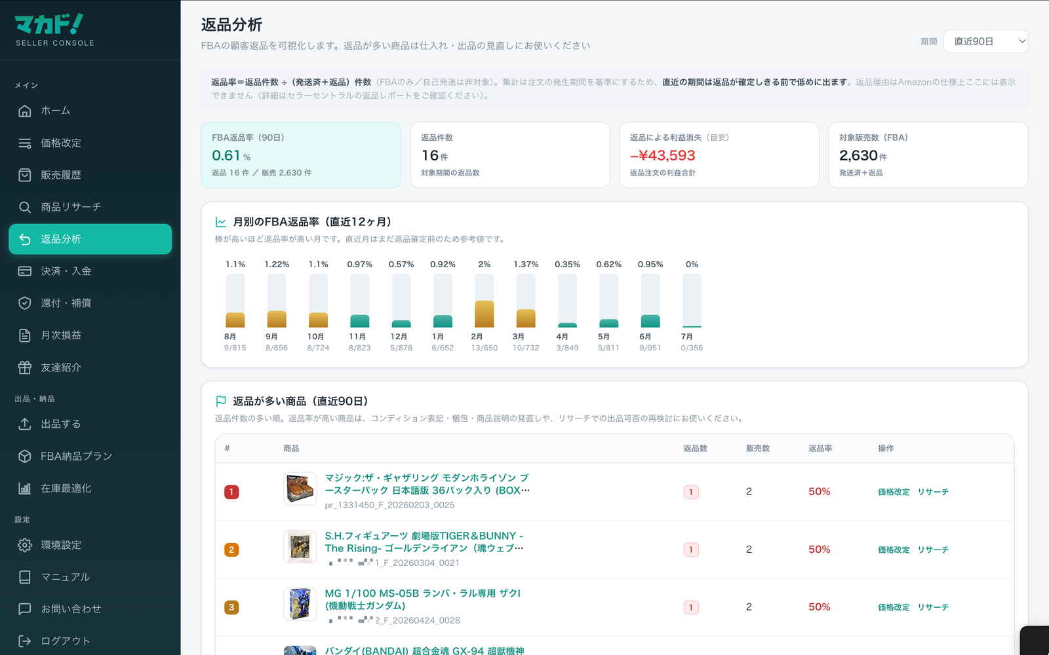Click the 返品による利益消失 −¥43,593 card

(719, 155)
